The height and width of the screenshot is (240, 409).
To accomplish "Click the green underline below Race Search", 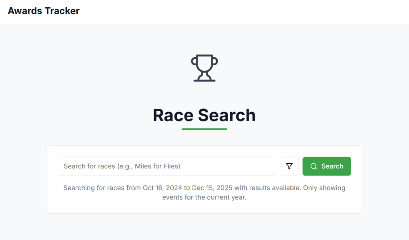I will [204, 129].
